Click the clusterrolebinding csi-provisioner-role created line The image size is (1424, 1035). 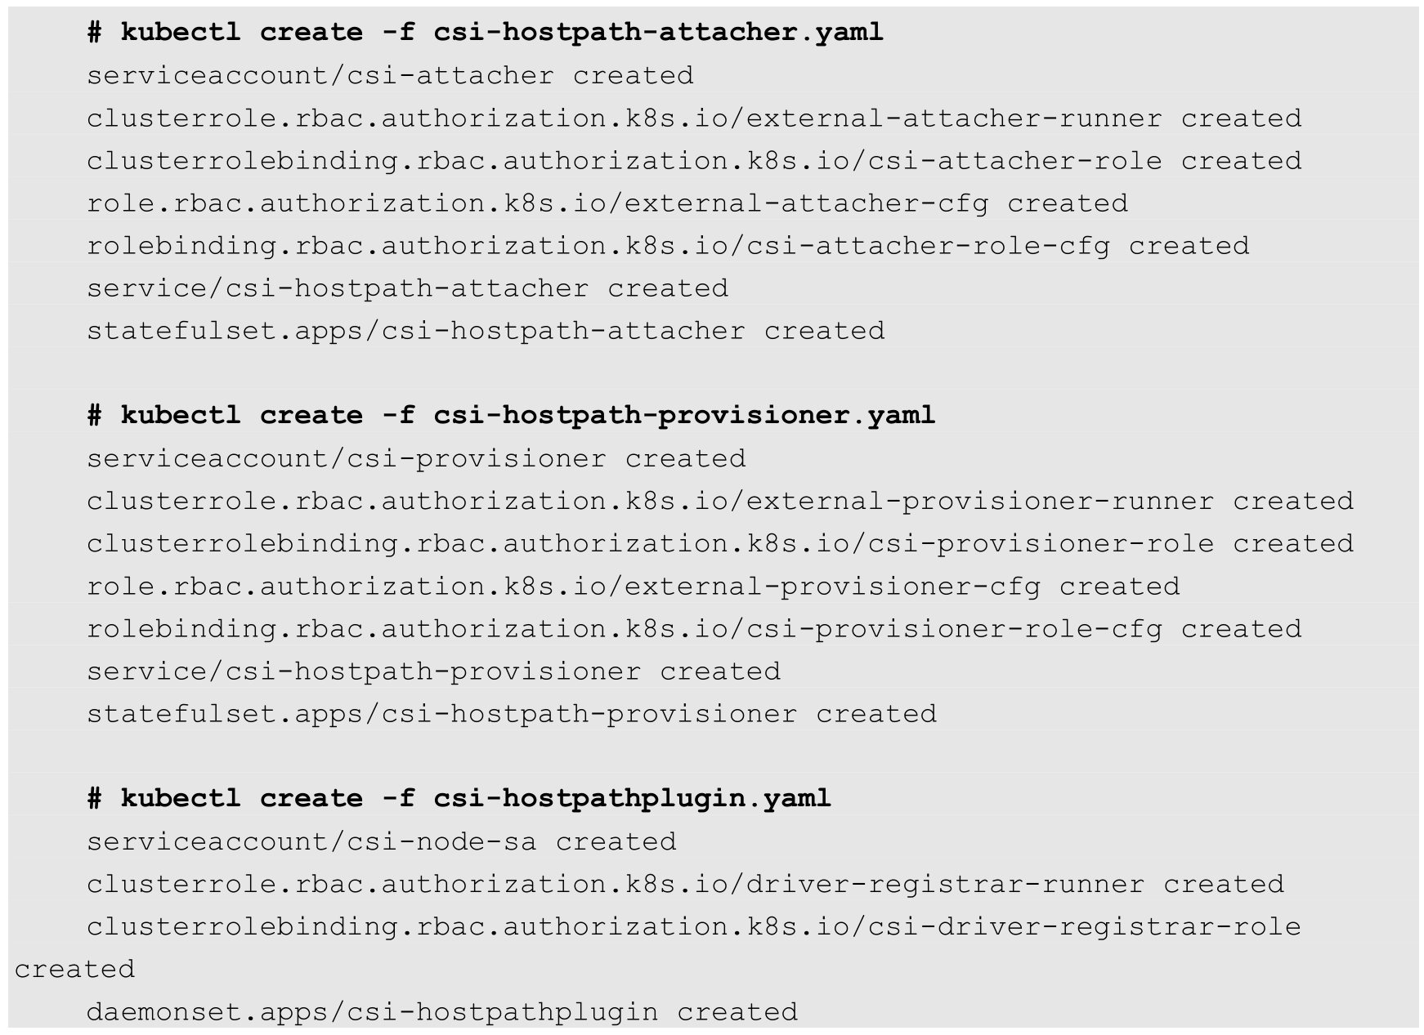(720, 544)
